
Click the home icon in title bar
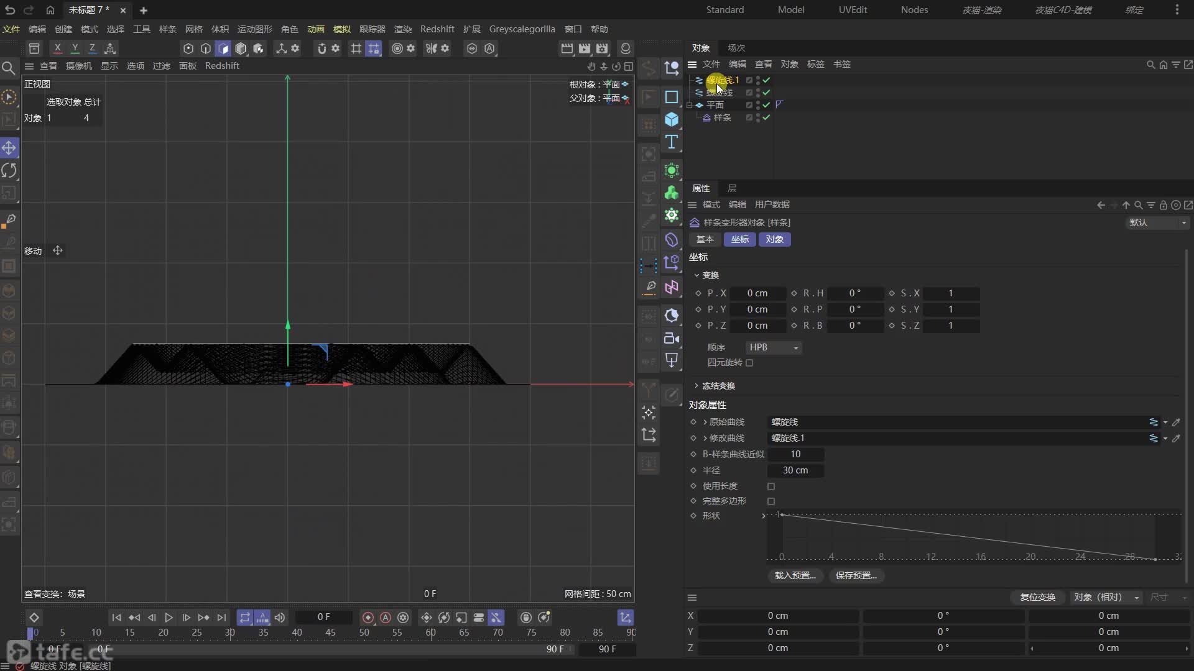[x=50, y=10]
